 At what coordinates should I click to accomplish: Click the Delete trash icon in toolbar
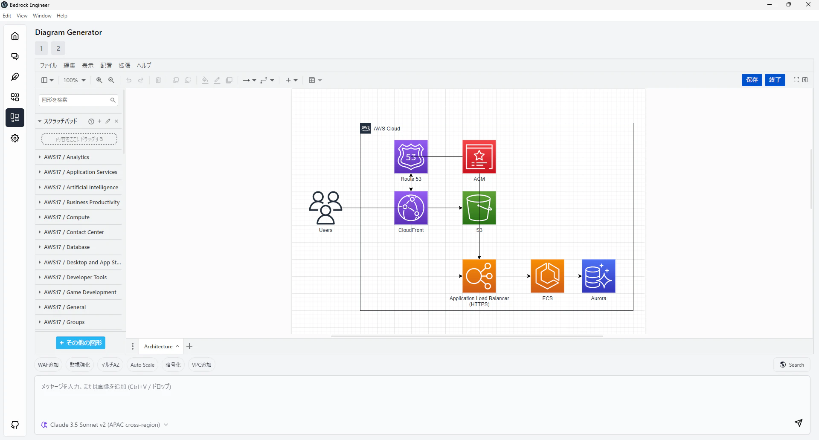(x=158, y=80)
